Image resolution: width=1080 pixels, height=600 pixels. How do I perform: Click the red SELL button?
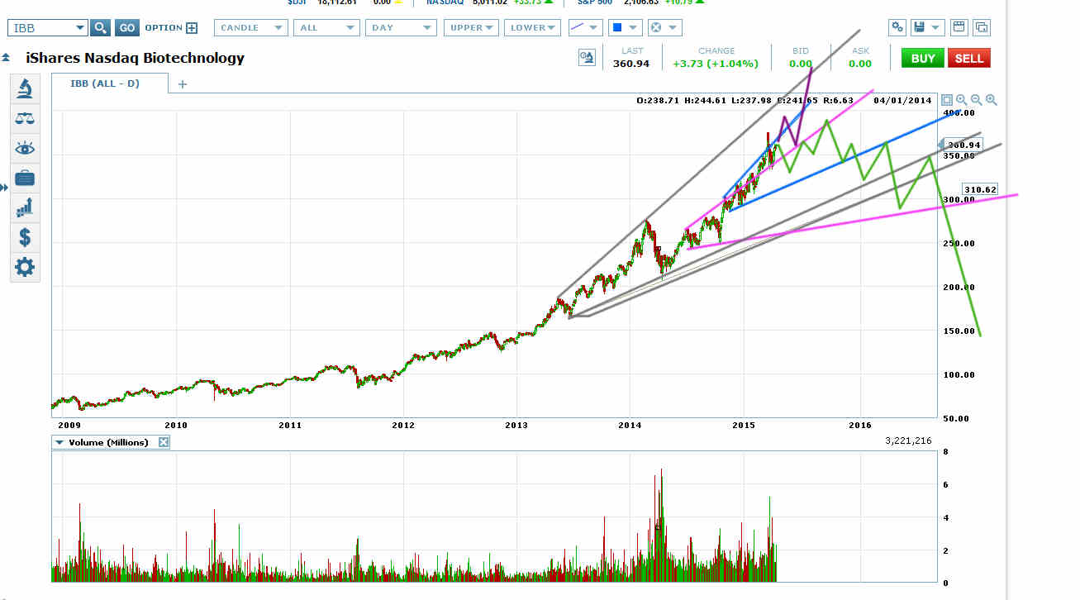coord(969,58)
